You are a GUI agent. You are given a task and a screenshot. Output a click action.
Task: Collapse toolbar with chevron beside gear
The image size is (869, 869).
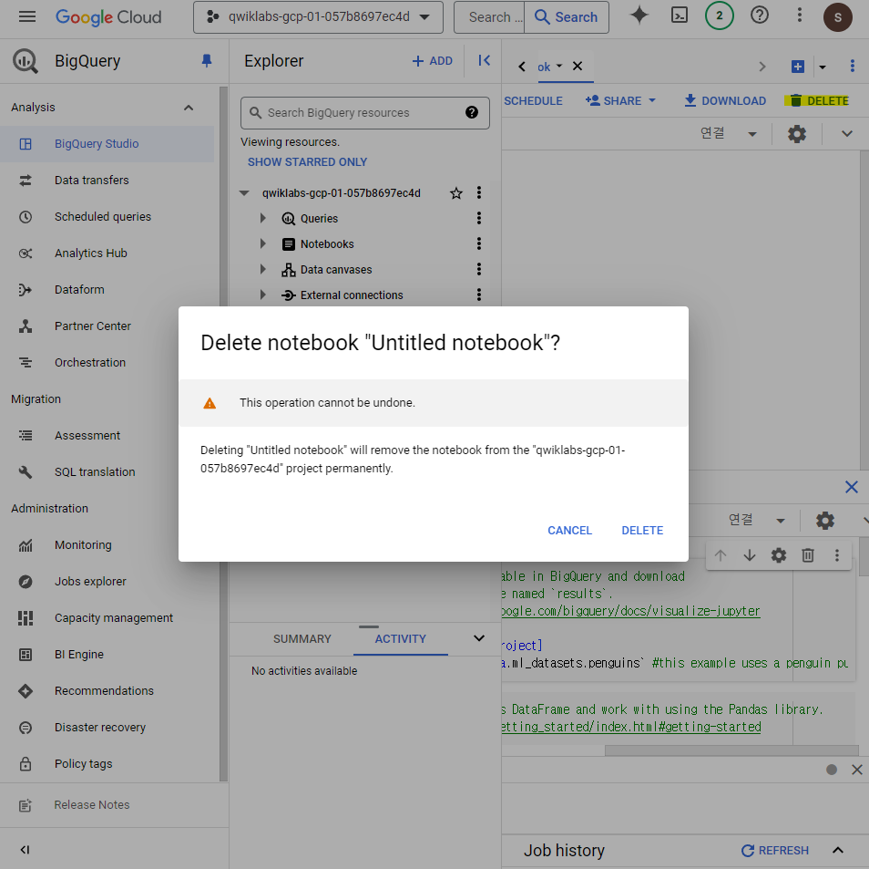(846, 134)
